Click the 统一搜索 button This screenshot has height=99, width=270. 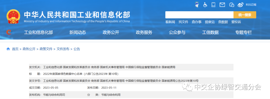click(245, 15)
